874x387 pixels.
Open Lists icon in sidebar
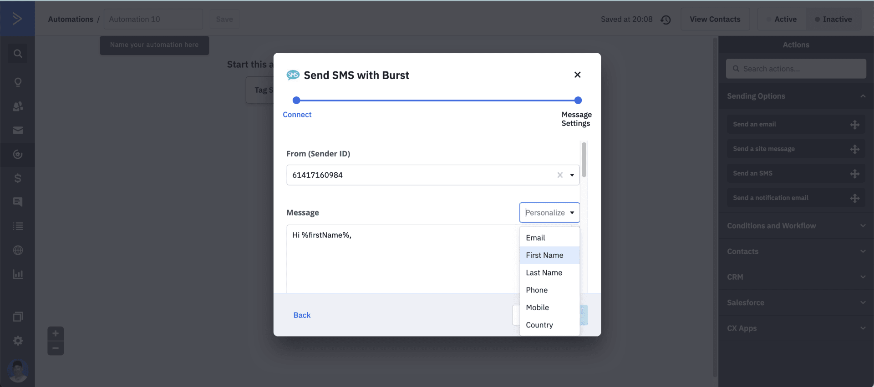point(18,226)
